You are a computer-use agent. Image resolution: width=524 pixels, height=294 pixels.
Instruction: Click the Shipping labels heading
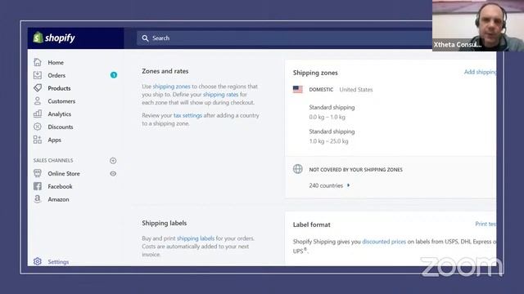pos(164,223)
